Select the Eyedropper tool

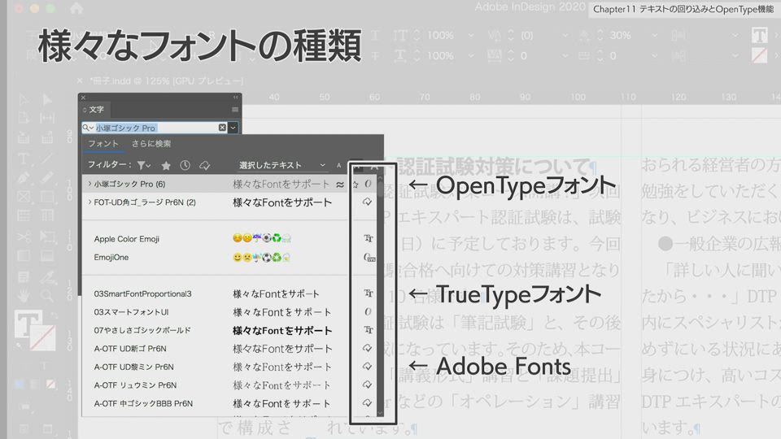47,276
